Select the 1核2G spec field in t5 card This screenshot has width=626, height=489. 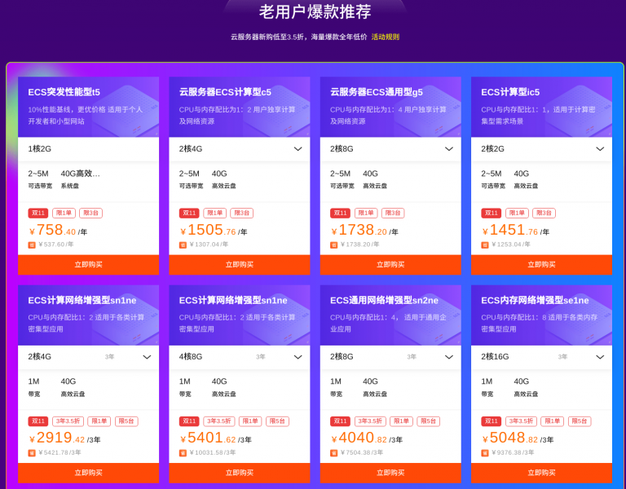click(x=88, y=149)
